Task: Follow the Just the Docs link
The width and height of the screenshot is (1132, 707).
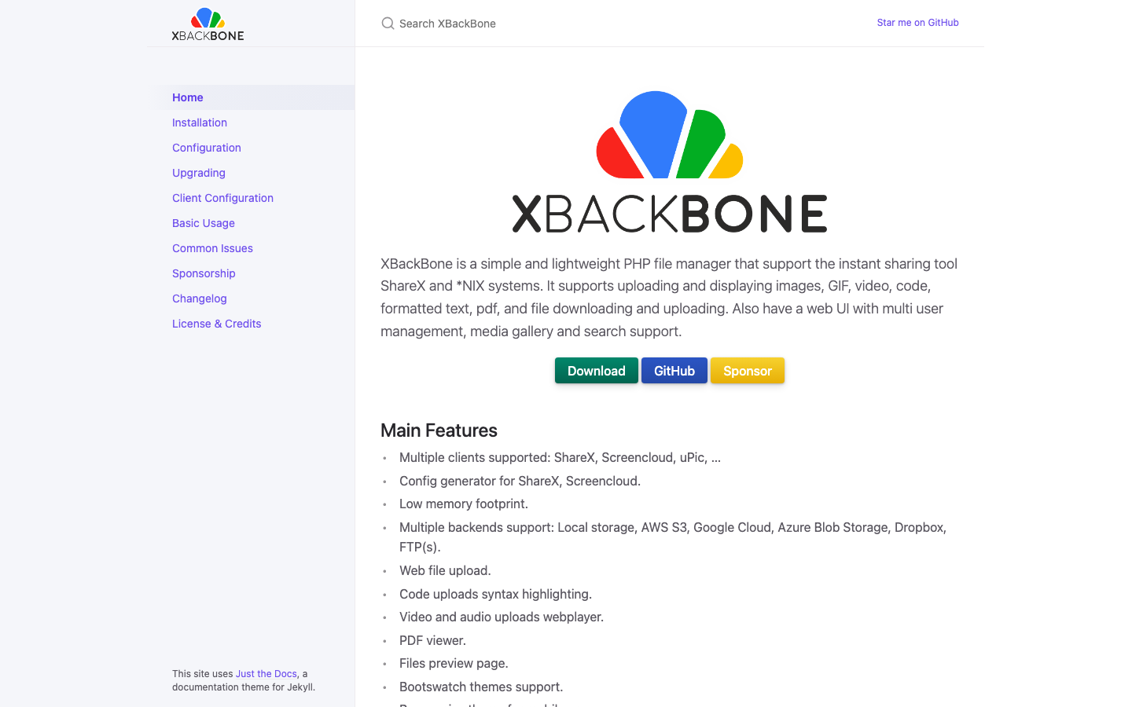Action: [x=266, y=674]
